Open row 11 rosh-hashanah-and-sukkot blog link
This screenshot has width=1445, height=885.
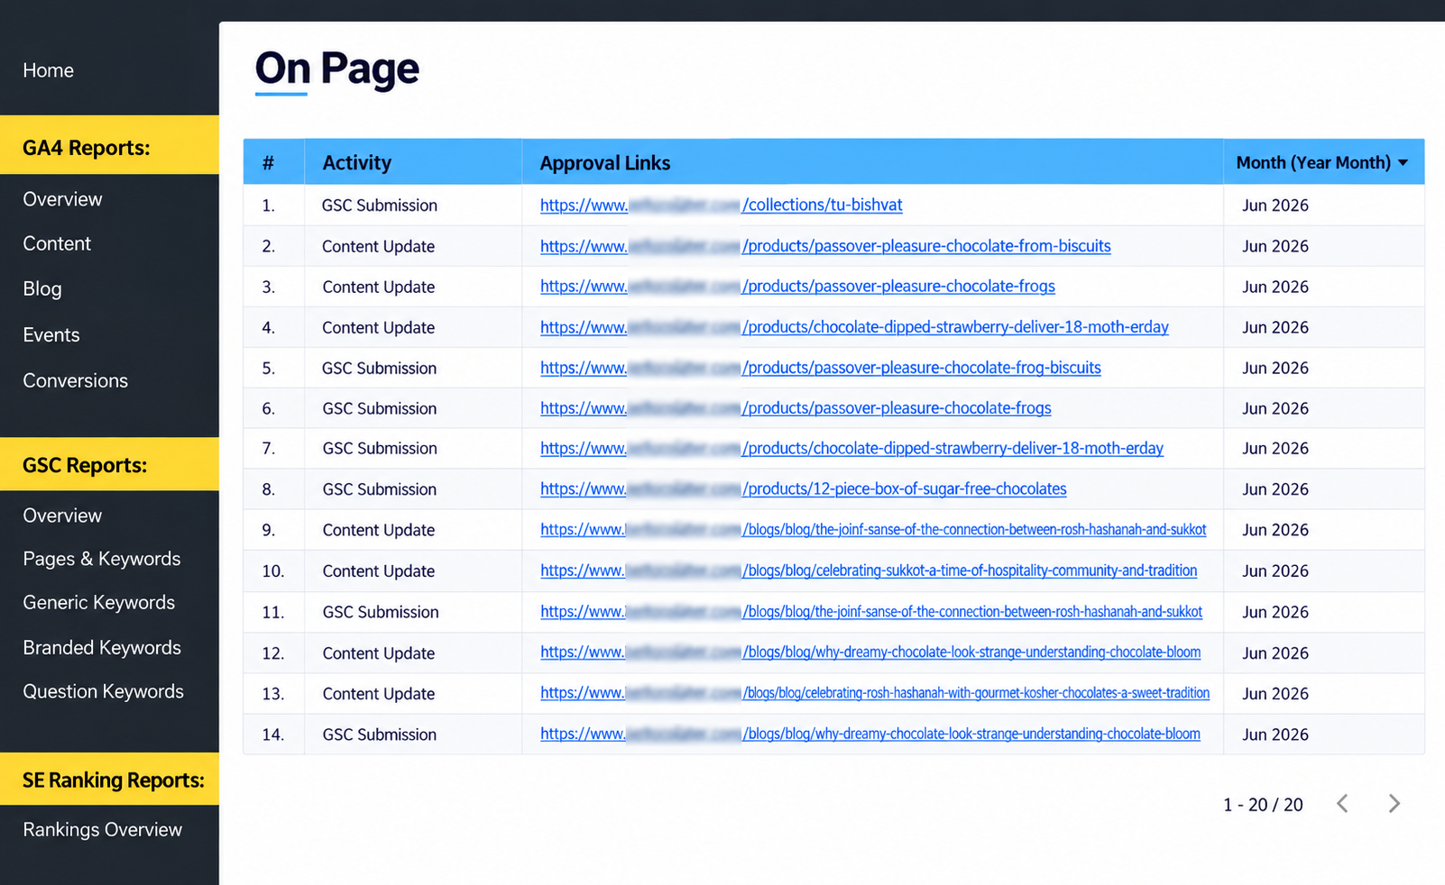[x=871, y=612]
